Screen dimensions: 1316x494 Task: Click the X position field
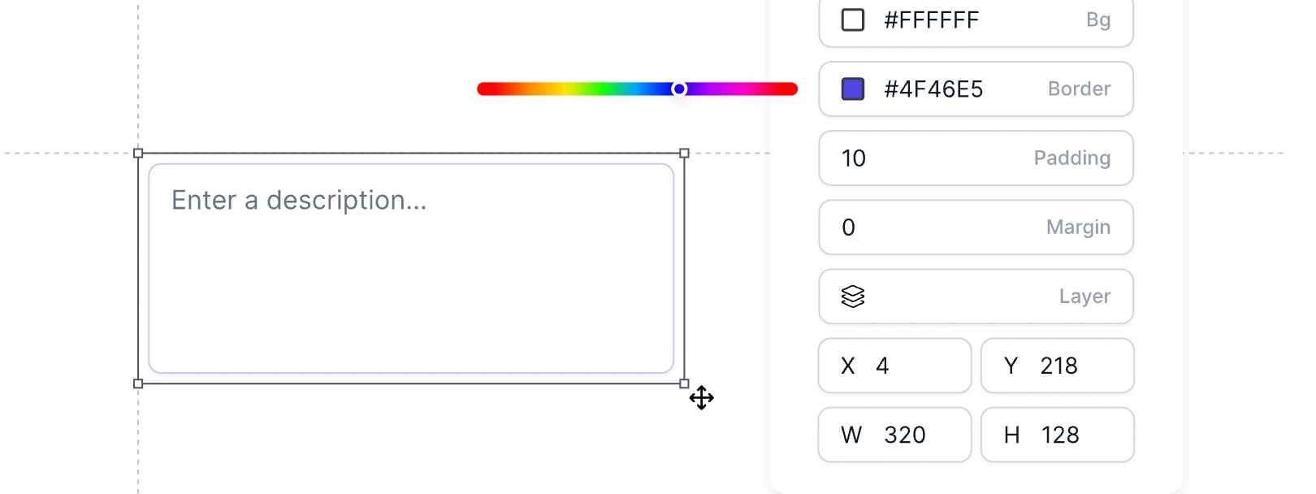(894, 366)
